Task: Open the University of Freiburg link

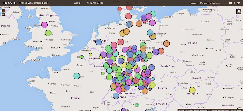Action: [x=210, y=3]
